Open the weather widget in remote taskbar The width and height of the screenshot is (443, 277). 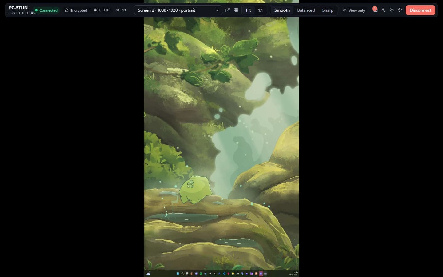pyautogui.click(x=149, y=274)
